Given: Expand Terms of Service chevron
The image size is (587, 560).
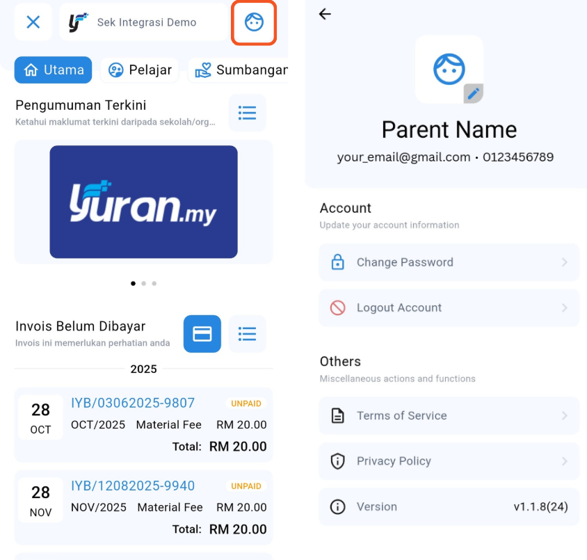Looking at the screenshot, I should [x=565, y=415].
